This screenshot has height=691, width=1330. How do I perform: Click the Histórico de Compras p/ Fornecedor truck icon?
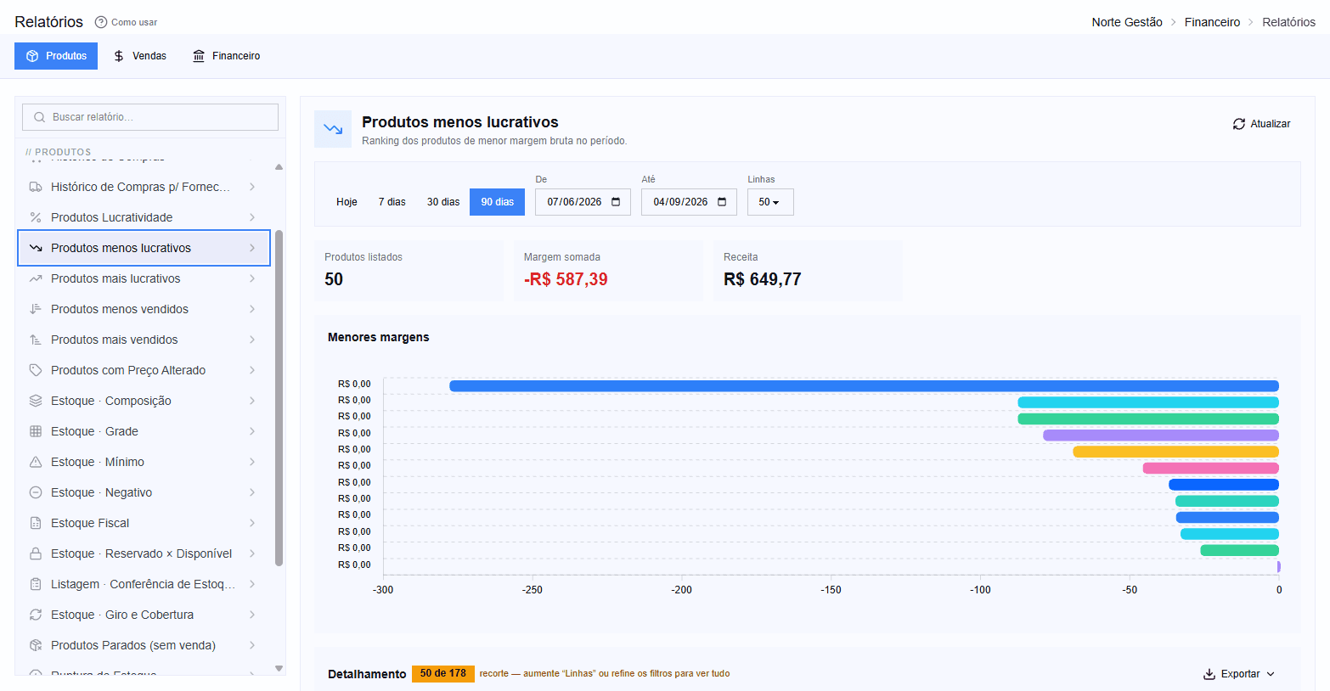click(36, 187)
